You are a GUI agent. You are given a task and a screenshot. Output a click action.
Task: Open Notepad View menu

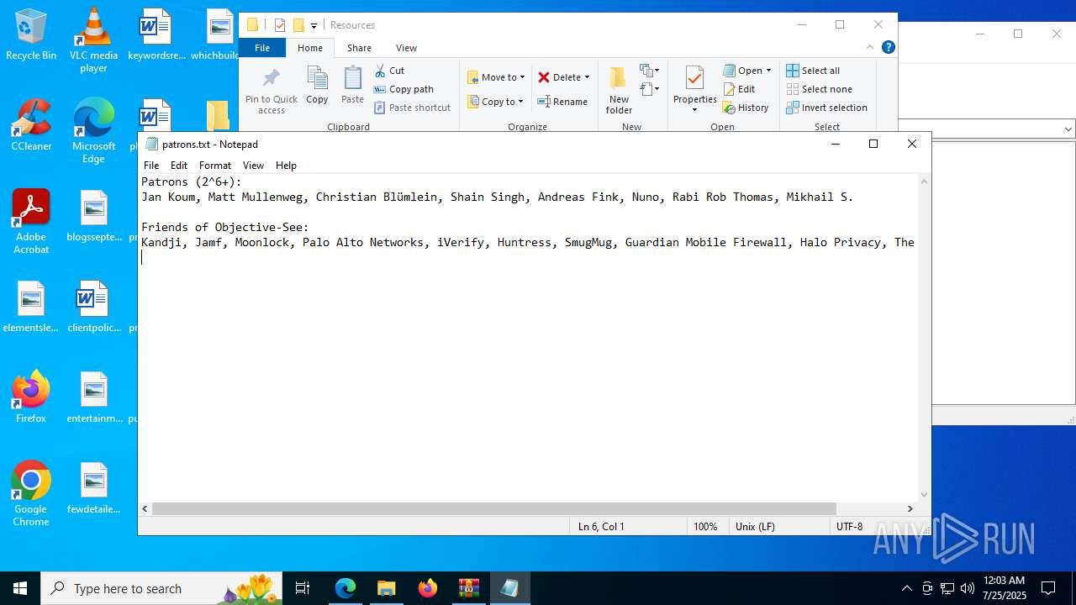click(253, 166)
